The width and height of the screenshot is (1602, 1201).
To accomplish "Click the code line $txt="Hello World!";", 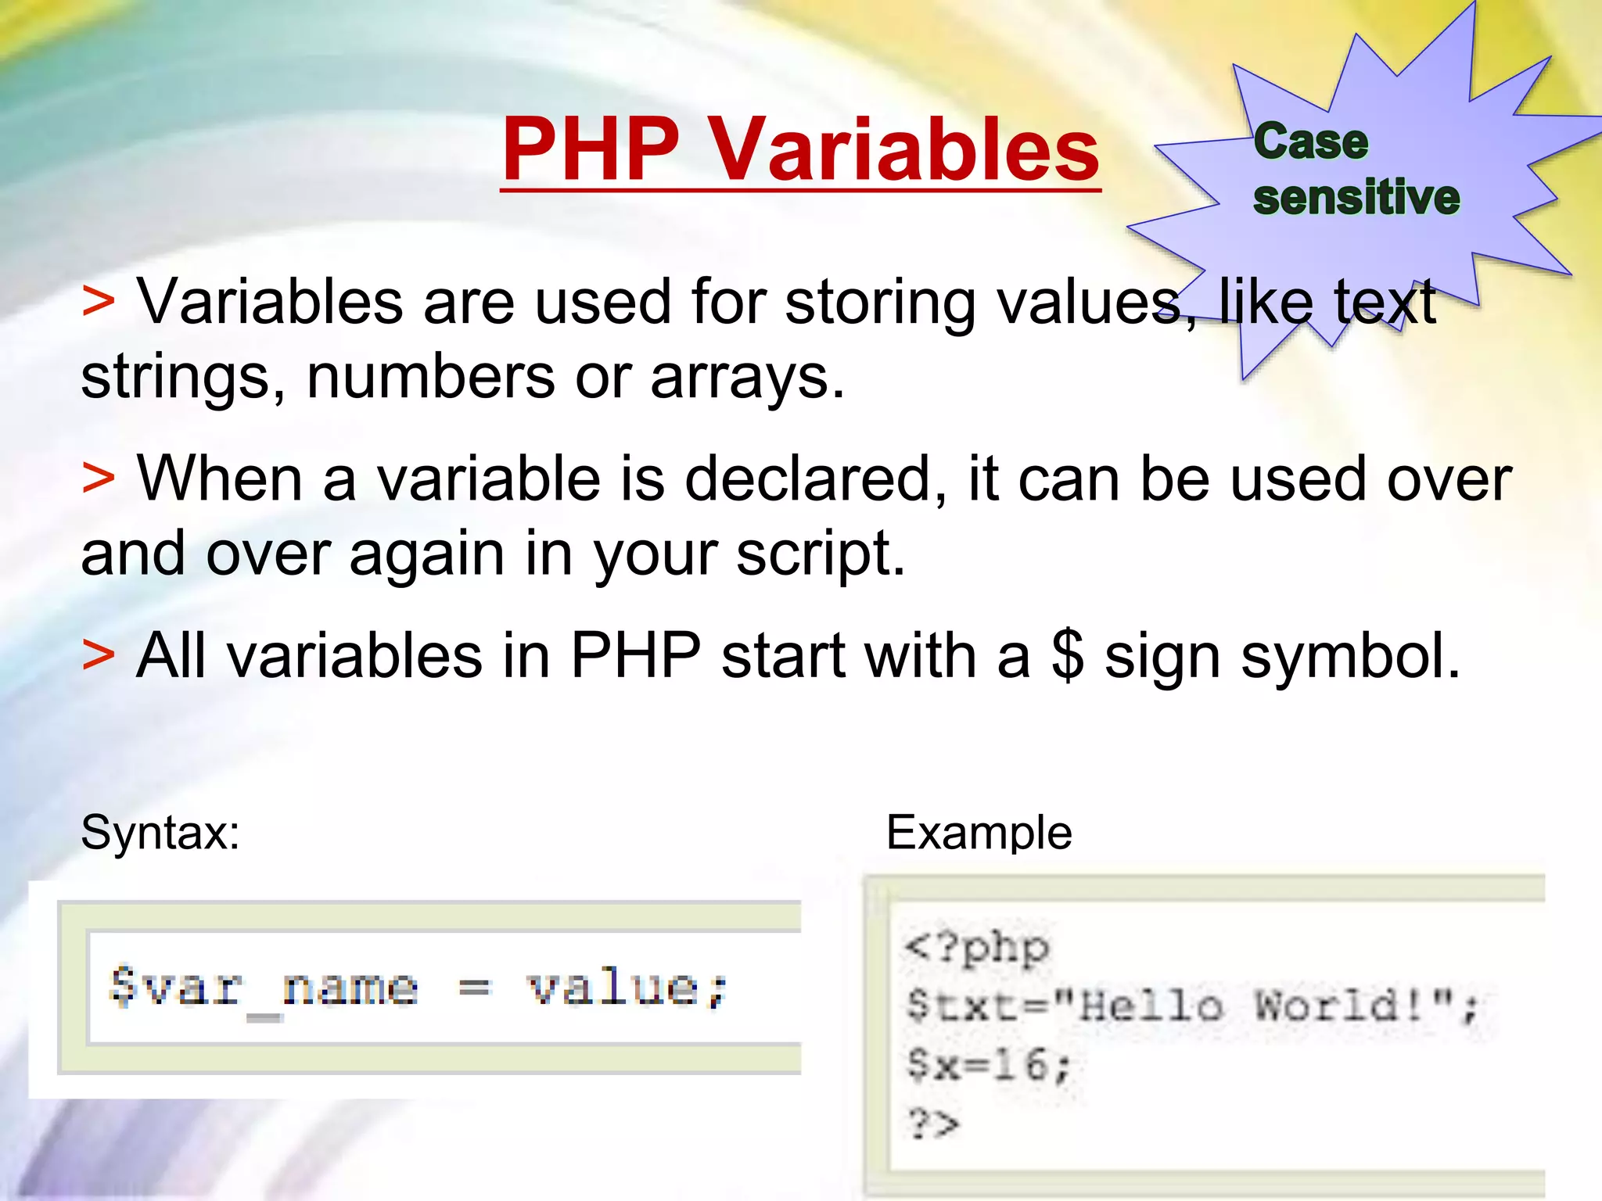I will click(1191, 1006).
